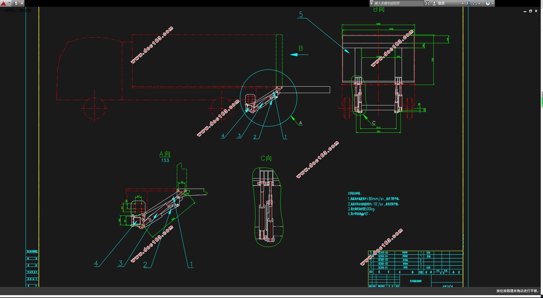Expand the InfoCenter search box arrow
Screen dimensions: 543x298
tap(371, 3)
